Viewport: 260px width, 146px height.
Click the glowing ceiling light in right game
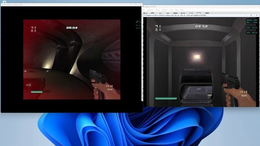[197, 57]
